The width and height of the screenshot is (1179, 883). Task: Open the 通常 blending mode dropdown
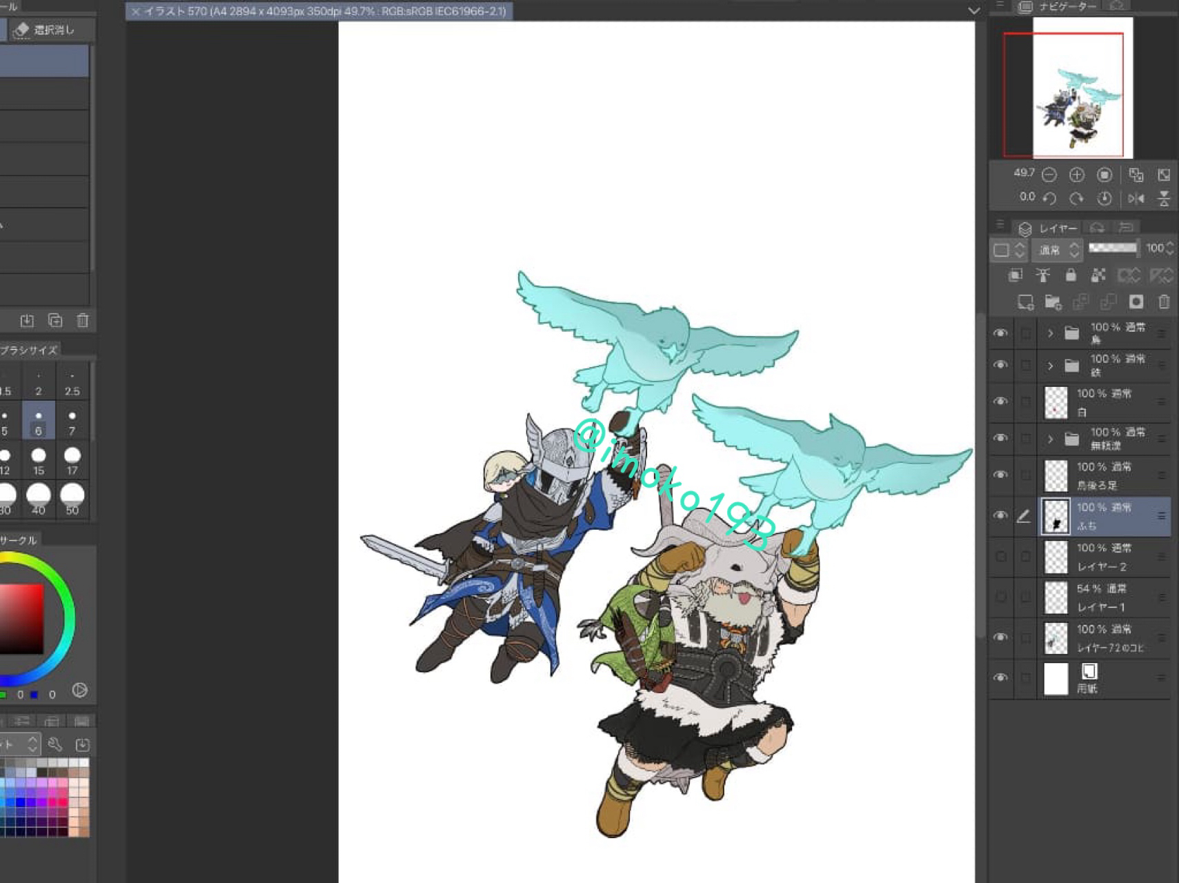(x=1056, y=250)
